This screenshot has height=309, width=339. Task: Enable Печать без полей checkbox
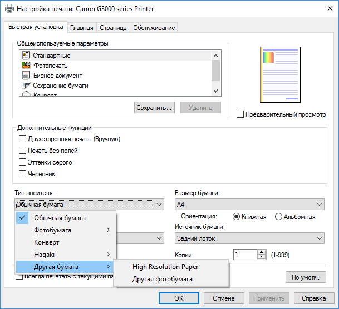[x=22, y=151]
